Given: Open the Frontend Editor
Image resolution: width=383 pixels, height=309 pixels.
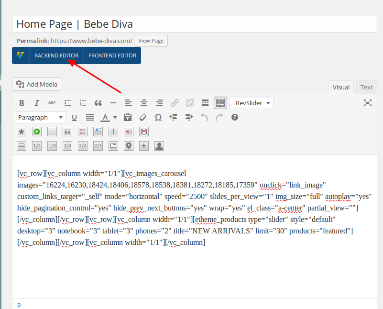Looking at the screenshot, I should [x=112, y=55].
